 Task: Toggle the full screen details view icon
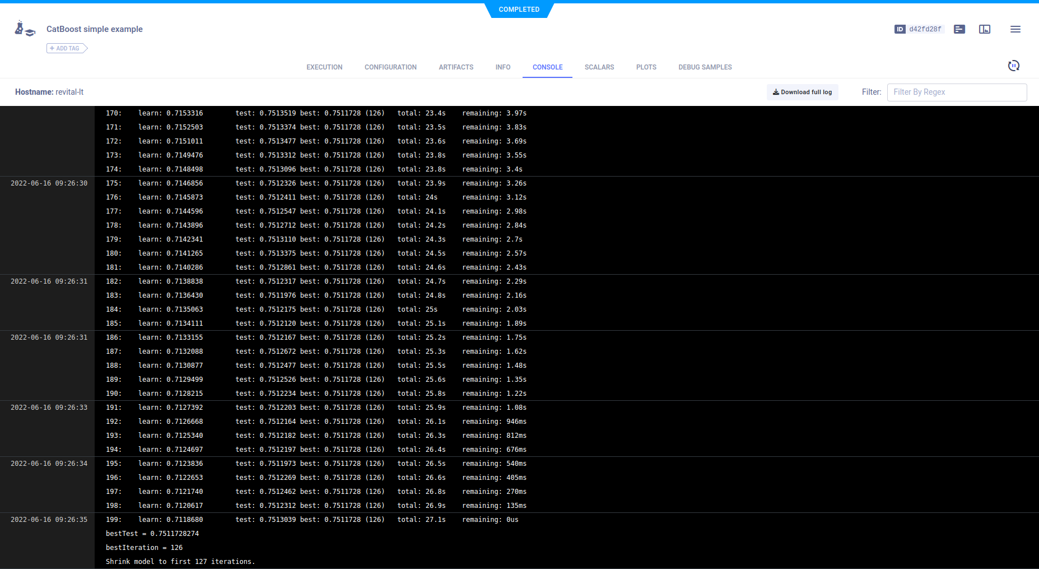click(984, 29)
